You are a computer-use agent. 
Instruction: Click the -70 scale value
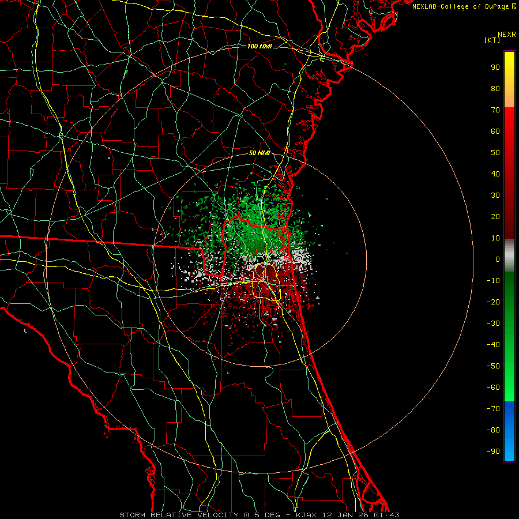493,409
